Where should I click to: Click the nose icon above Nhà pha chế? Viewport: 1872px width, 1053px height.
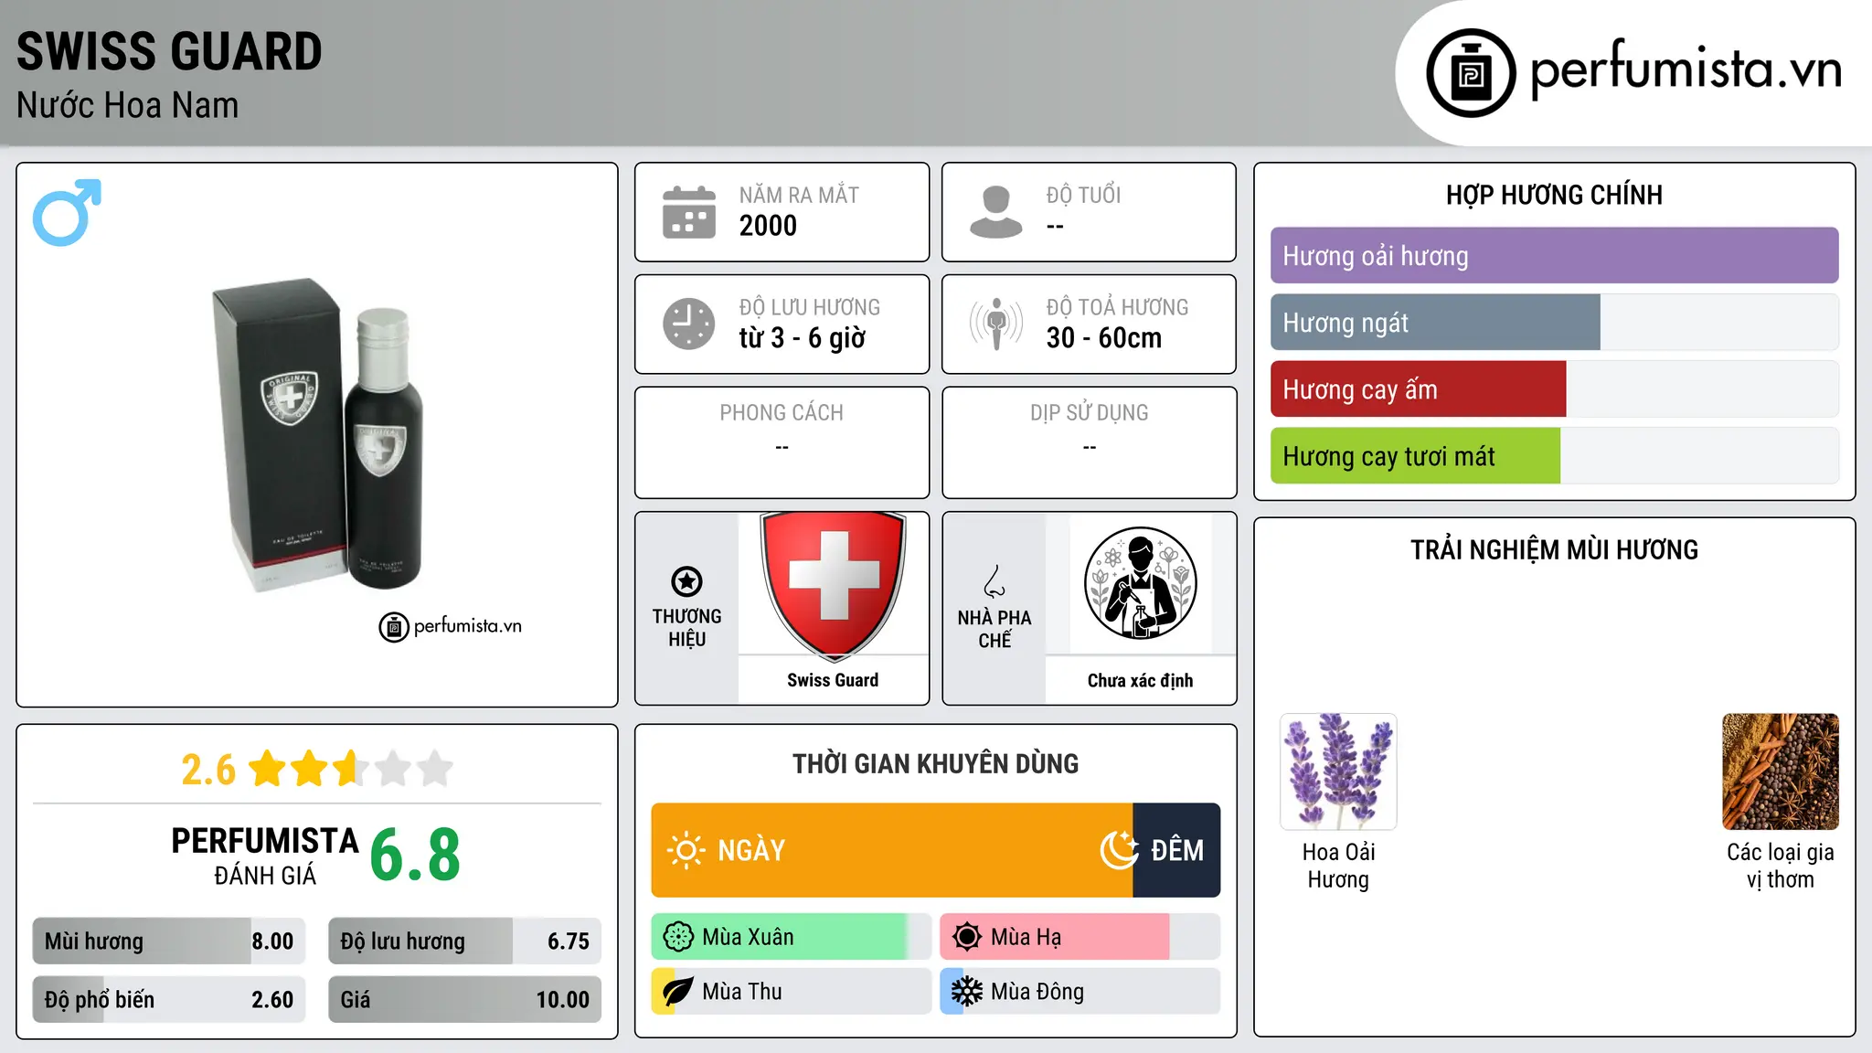[994, 581]
